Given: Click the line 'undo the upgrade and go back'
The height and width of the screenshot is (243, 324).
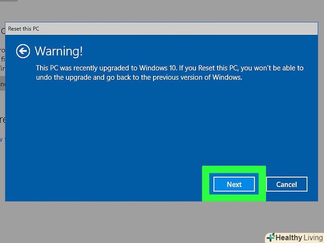Looking at the screenshot, I should click(x=139, y=77).
